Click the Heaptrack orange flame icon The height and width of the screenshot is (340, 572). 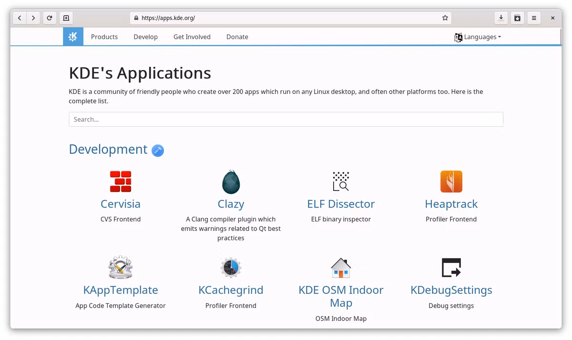pyautogui.click(x=451, y=181)
